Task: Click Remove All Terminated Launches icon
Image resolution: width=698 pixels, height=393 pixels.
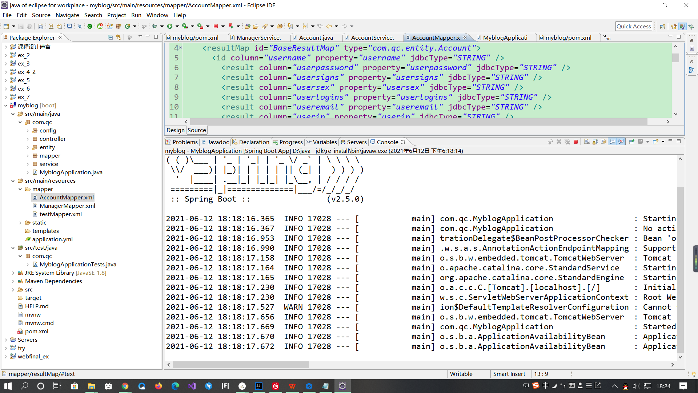Action: point(567,142)
